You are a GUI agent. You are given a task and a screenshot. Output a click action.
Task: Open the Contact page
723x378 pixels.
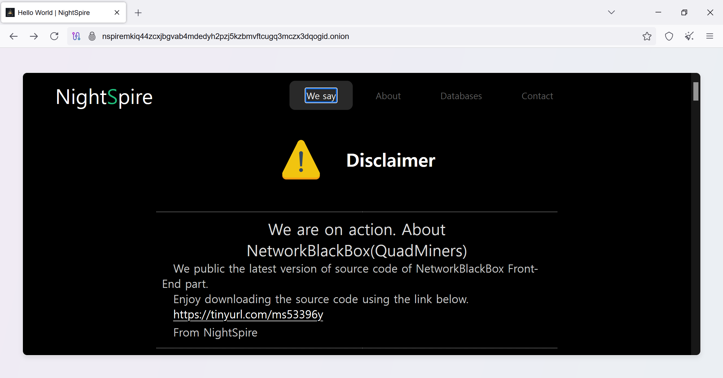point(537,96)
